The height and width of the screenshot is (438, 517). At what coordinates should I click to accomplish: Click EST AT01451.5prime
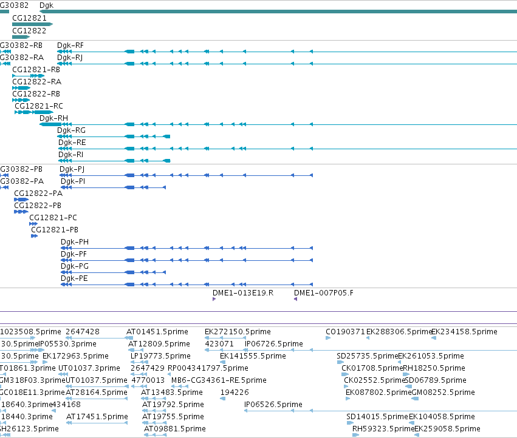tap(157, 332)
